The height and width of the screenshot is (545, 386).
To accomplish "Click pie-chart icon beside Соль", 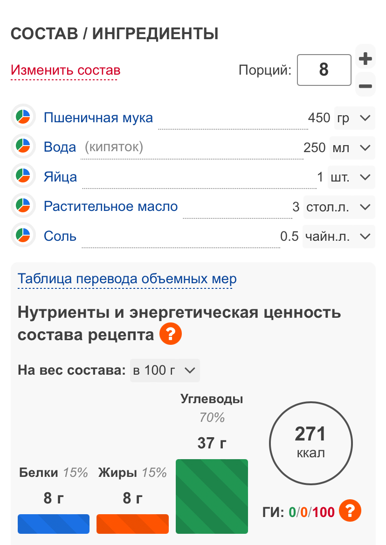I will pos(23,236).
